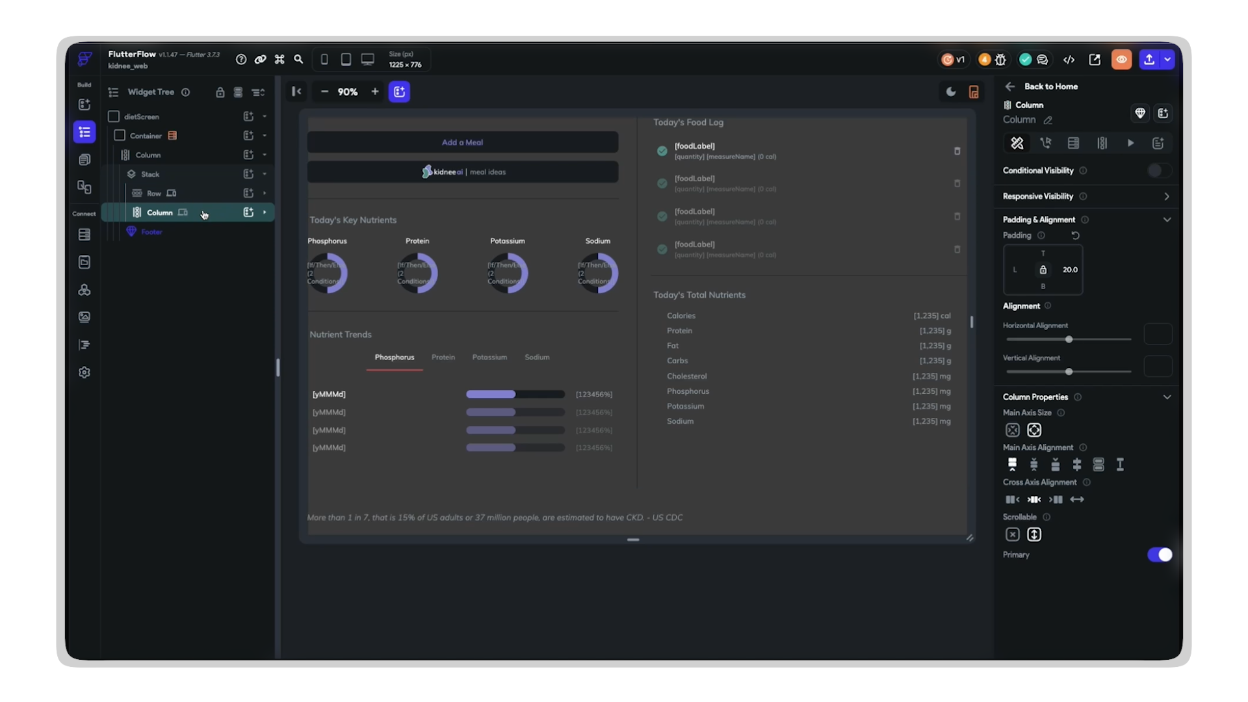Select the scrollable enabled option icon
Image resolution: width=1248 pixels, height=702 pixels.
coord(1033,534)
